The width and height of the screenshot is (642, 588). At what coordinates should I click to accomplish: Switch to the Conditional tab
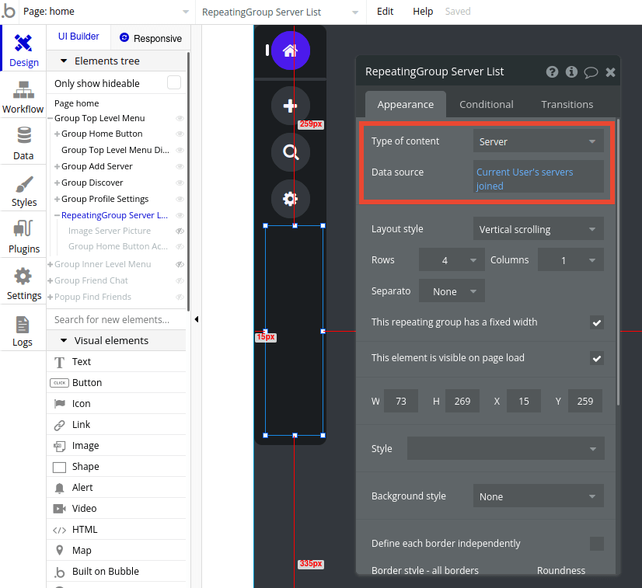click(486, 103)
